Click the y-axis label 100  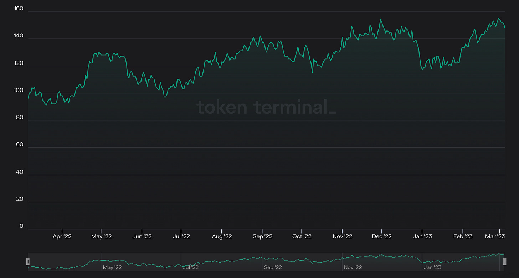coord(19,90)
